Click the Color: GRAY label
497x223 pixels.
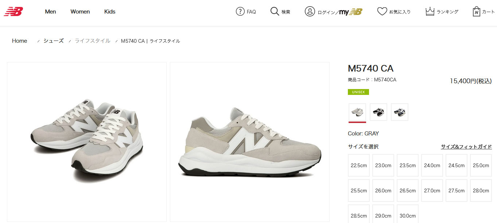point(364,134)
